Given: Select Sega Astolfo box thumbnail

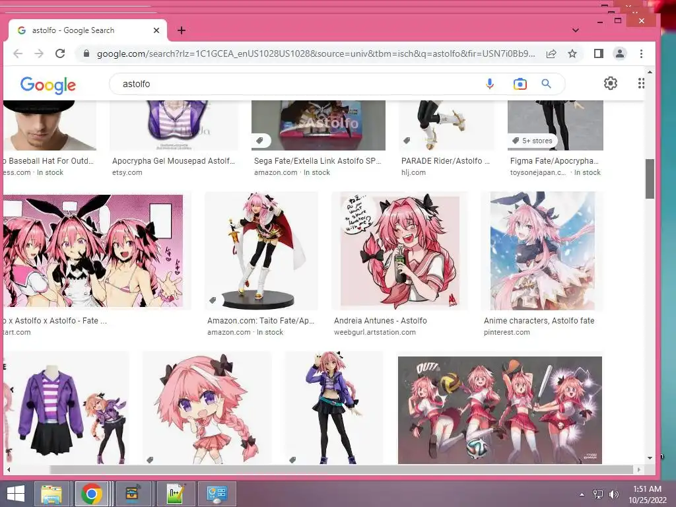Looking at the screenshot, I should tap(318, 125).
